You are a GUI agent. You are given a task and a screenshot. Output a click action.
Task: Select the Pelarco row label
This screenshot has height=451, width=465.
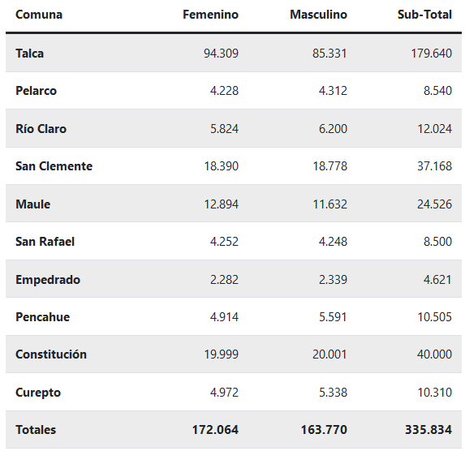pos(36,91)
